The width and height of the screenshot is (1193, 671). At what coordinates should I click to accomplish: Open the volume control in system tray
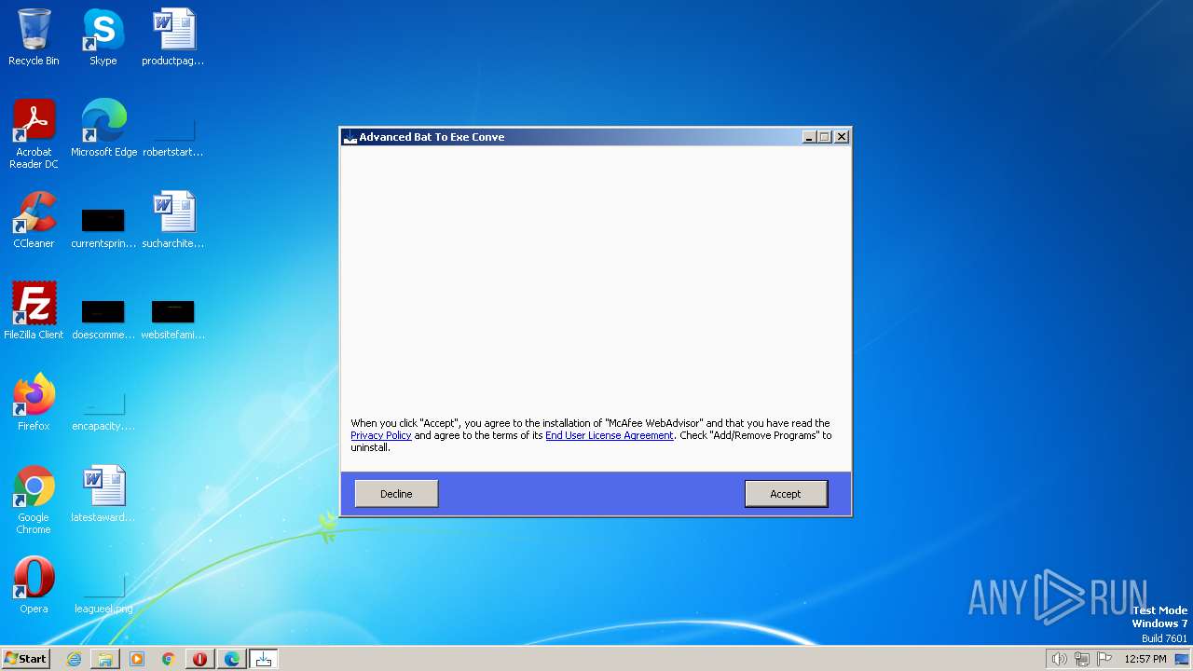pos(1059,659)
